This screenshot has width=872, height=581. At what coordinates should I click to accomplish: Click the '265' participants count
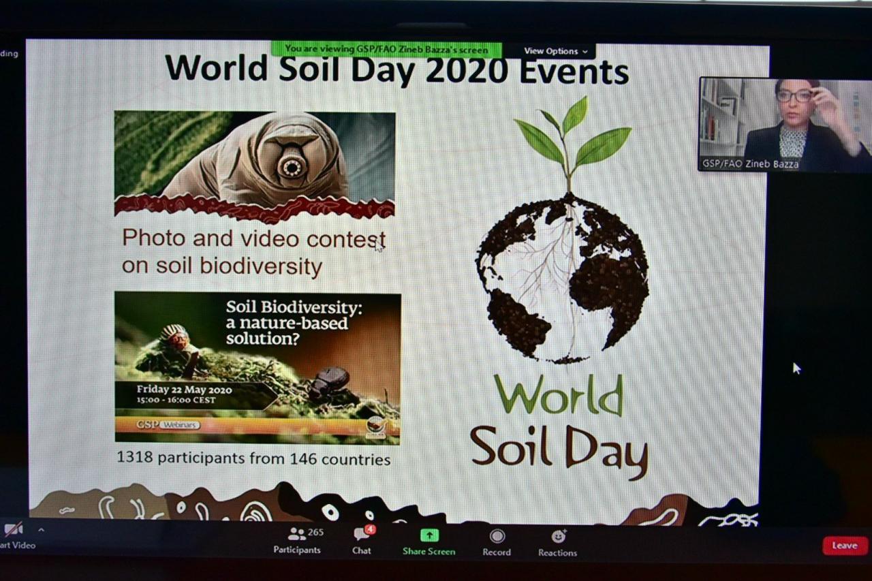(315, 532)
